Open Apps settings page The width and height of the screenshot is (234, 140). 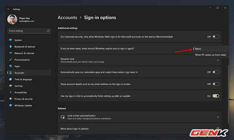point(29,66)
